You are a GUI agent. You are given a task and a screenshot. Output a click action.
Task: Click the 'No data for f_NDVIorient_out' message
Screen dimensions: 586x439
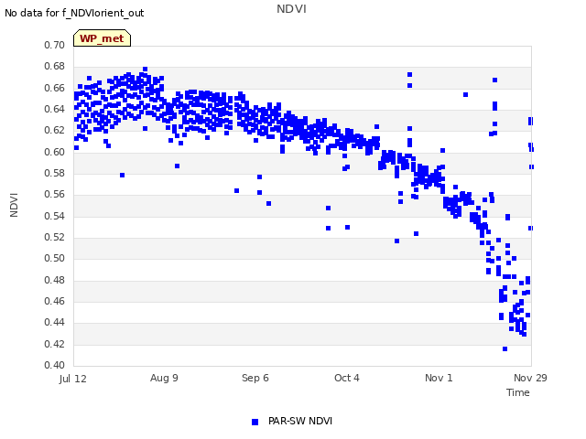click(x=74, y=13)
